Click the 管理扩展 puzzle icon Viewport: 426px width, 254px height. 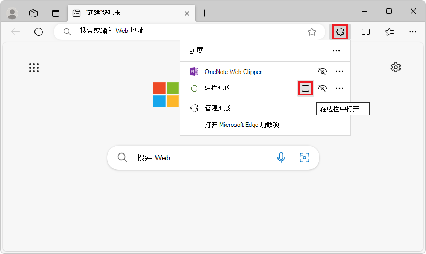tap(194, 108)
